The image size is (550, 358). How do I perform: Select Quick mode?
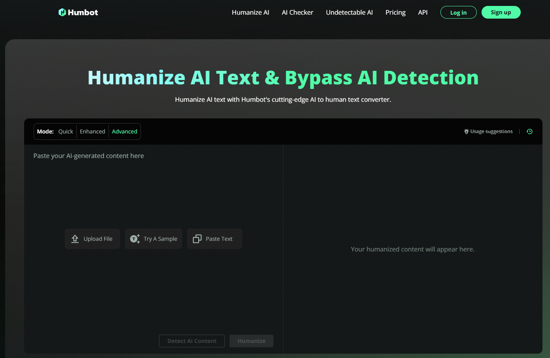click(66, 131)
